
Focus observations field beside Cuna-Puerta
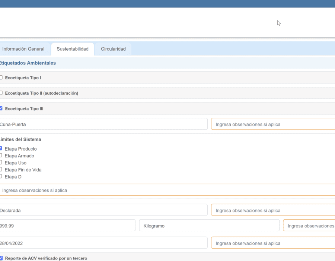273,124
